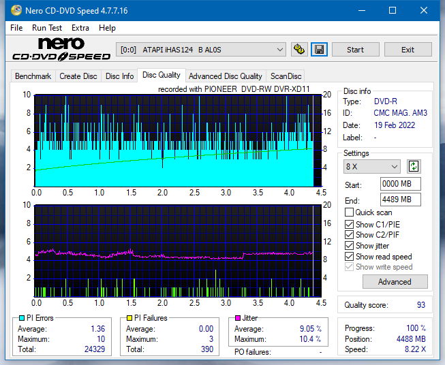Open the Run Test menu
This screenshot has width=445, height=365.
47,28
